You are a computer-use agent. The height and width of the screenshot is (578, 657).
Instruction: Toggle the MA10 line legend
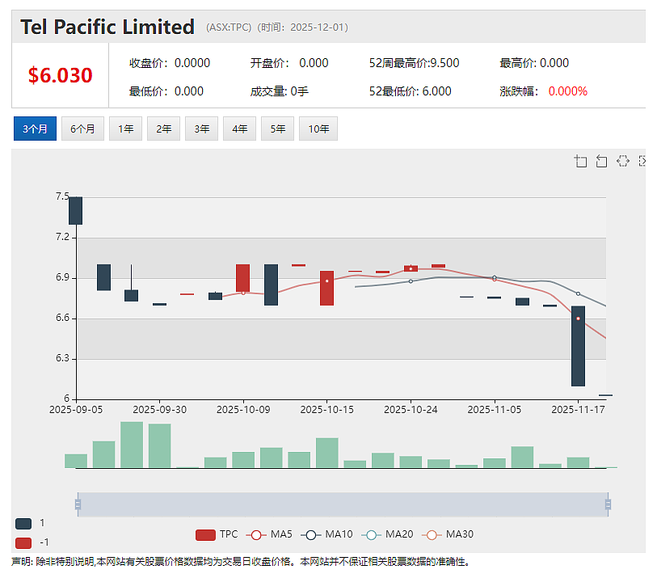[x=326, y=534]
